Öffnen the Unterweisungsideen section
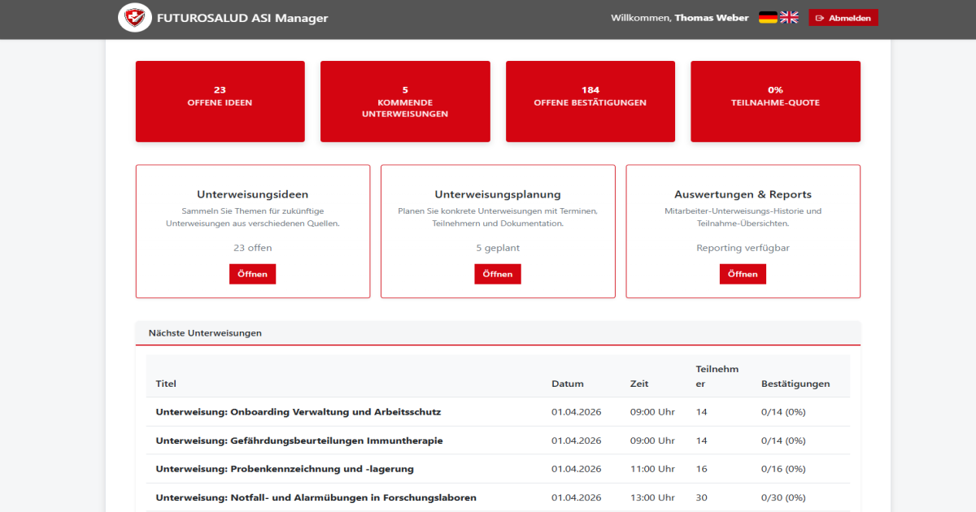 click(252, 274)
